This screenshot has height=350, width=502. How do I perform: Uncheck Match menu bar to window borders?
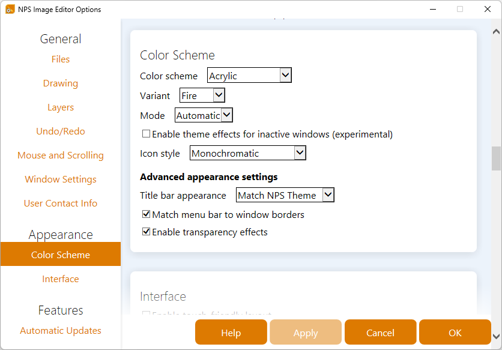(146, 214)
